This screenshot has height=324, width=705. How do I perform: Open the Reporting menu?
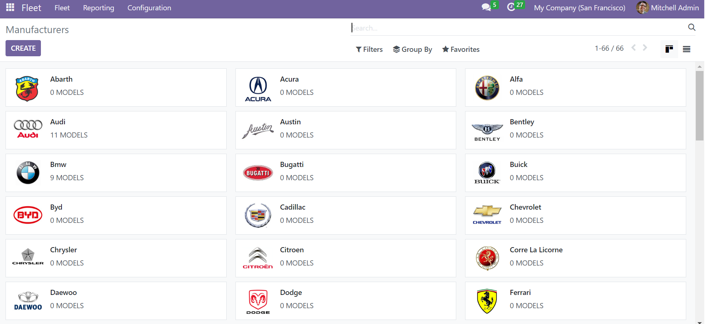[98, 8]
